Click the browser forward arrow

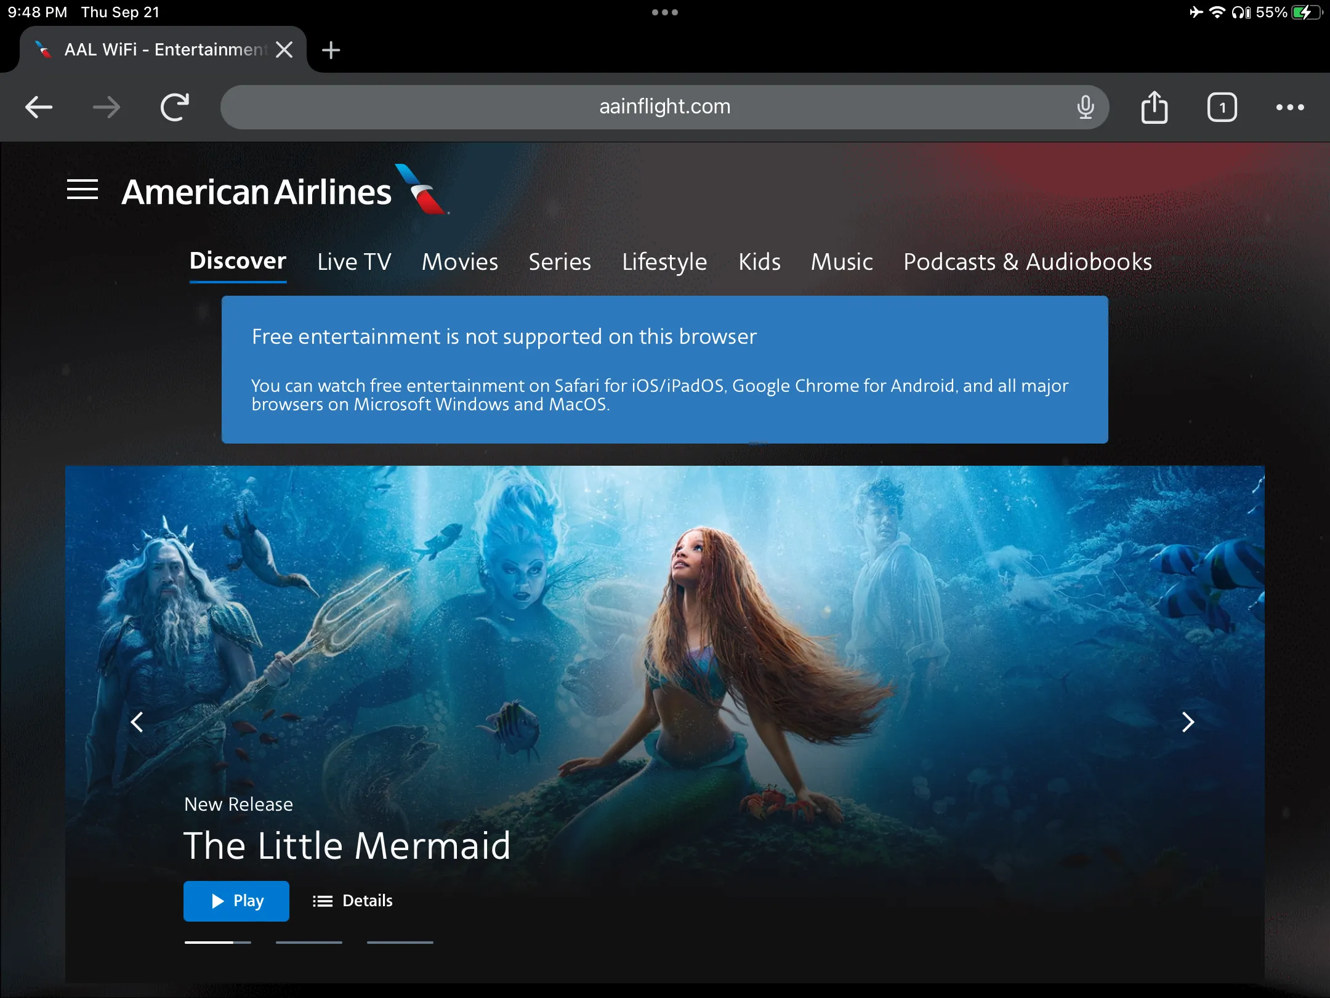point(107,107)
